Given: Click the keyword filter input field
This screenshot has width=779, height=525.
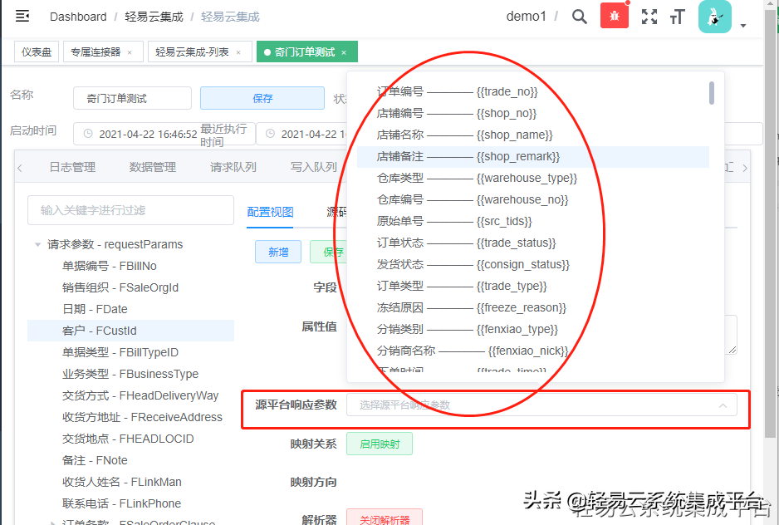Looking at the screenshot, I should pos(129,210).
